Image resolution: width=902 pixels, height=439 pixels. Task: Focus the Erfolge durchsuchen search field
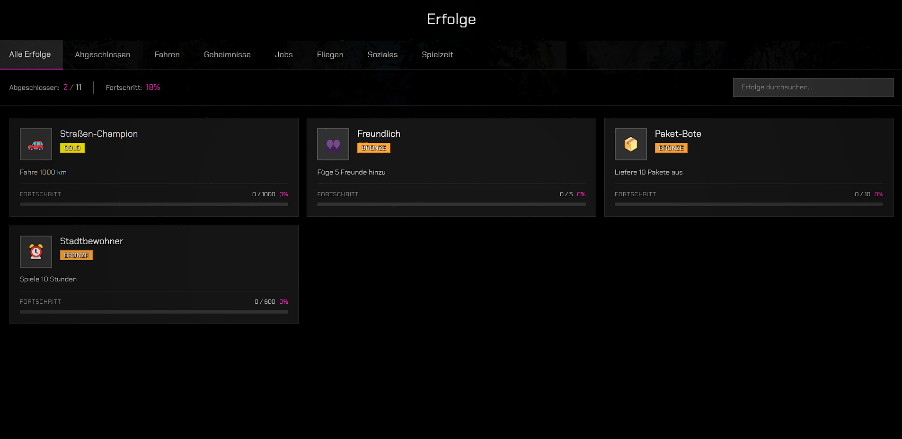pos(813,88)
